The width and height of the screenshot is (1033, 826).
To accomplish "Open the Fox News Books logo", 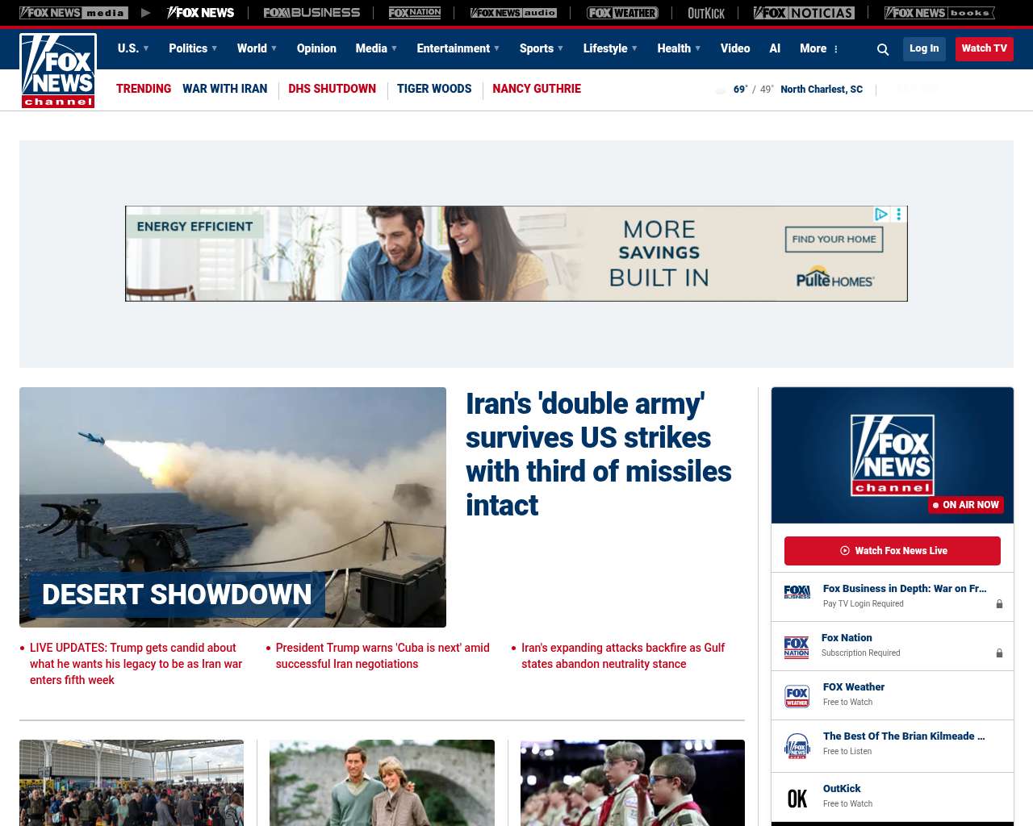I will 939,13.
